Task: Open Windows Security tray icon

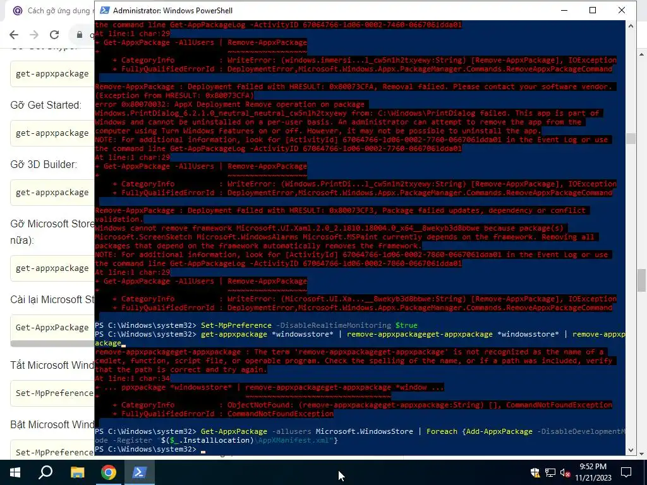Action: tap(535, 472)
